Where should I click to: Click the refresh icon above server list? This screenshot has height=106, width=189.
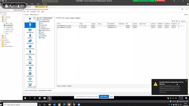[x=177, y=21]
